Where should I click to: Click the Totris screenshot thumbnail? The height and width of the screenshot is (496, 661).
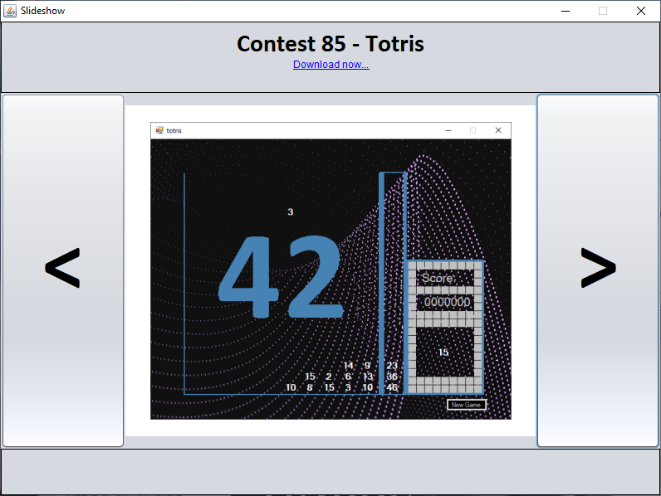coord(331,270)
